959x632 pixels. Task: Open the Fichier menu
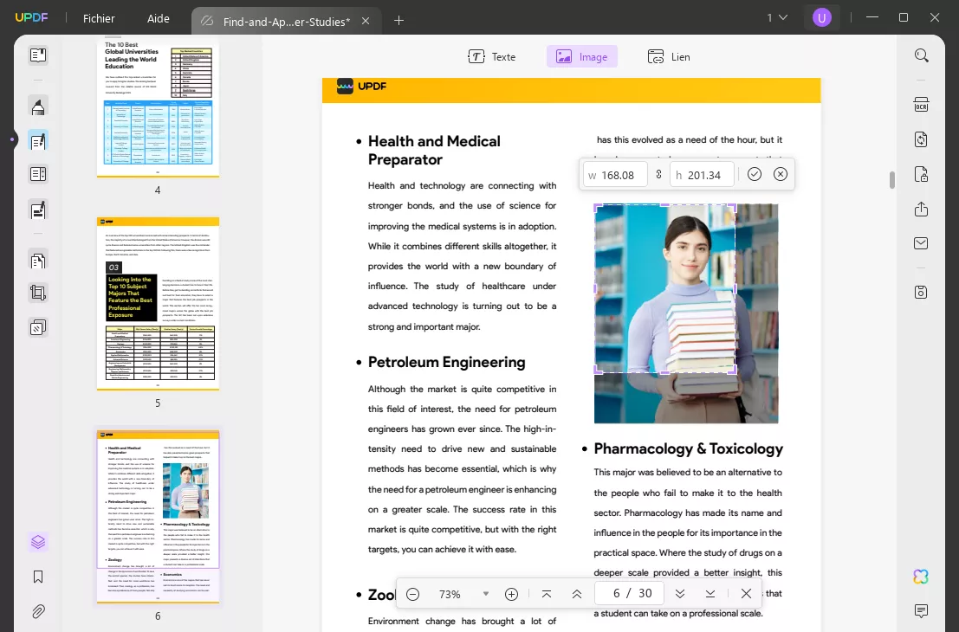click(99, 18)
